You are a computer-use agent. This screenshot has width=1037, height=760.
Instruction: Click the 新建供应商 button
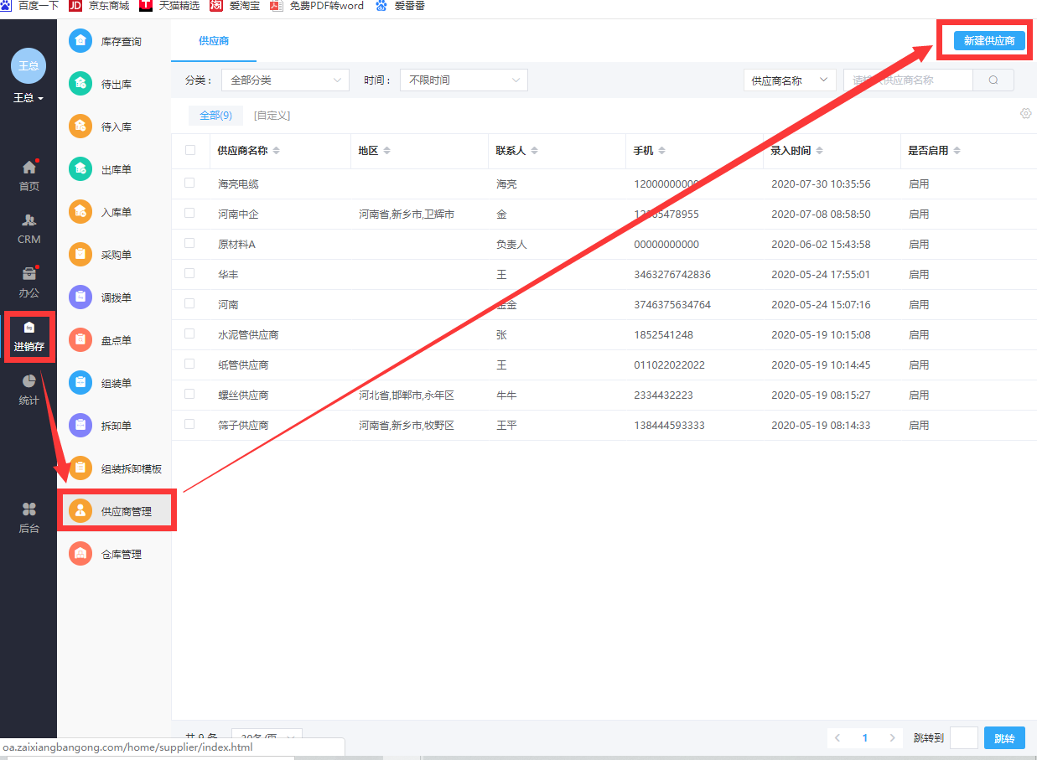[x=989, y=40]
